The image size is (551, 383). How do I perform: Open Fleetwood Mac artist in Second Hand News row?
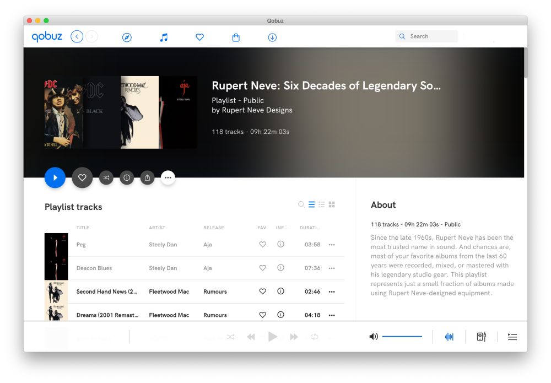point(169,292)
